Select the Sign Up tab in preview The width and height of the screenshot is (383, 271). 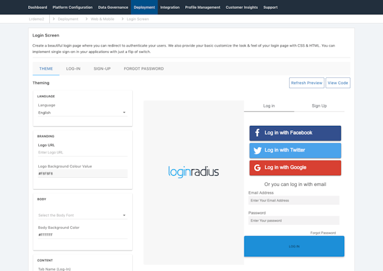click(319, 106)
